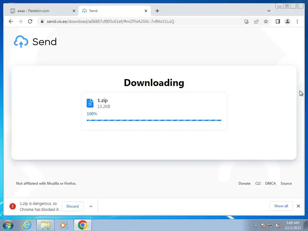
Task: Click the red dangerous download warning icon
Action: tap(13, 206)
